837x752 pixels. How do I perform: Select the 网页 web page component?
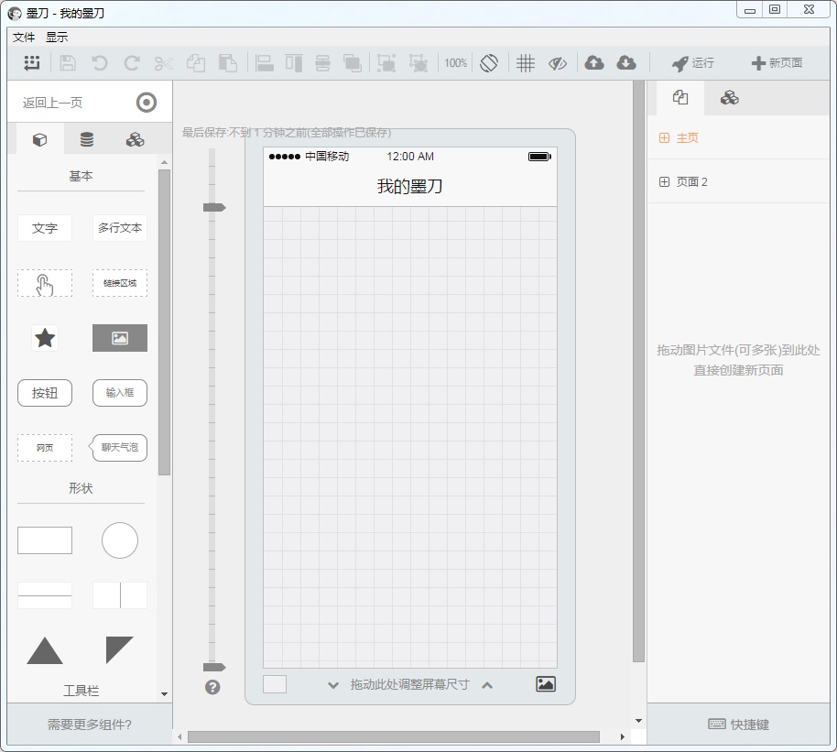pyautogui.click(x=45, y=448)
